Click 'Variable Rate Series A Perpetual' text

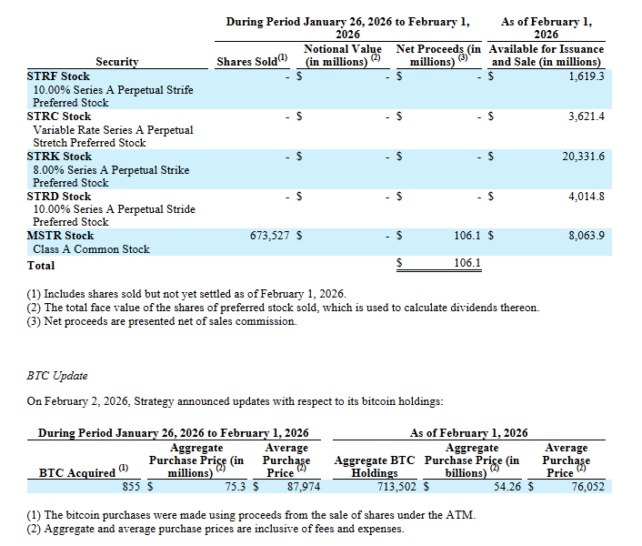113,130
